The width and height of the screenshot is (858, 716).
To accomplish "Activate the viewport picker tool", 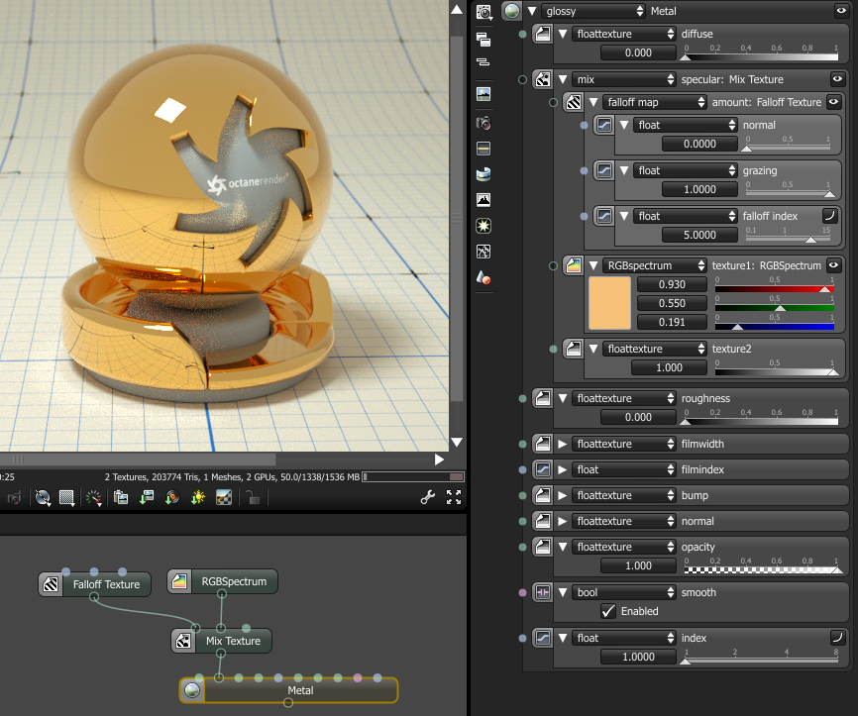I will (43, 498).
